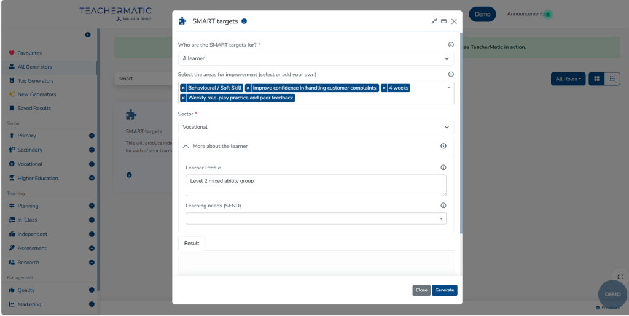
Task: Expand Vocational sector with plus icon
Action: click(92, 164)
